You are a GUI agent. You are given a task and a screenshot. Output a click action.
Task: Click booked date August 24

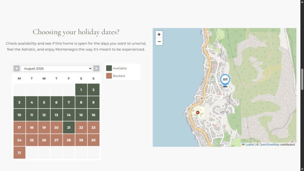[19, 140]
